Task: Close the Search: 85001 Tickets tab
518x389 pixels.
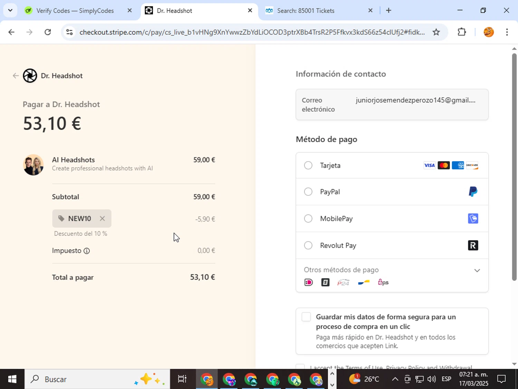Action: coord(370,10)
